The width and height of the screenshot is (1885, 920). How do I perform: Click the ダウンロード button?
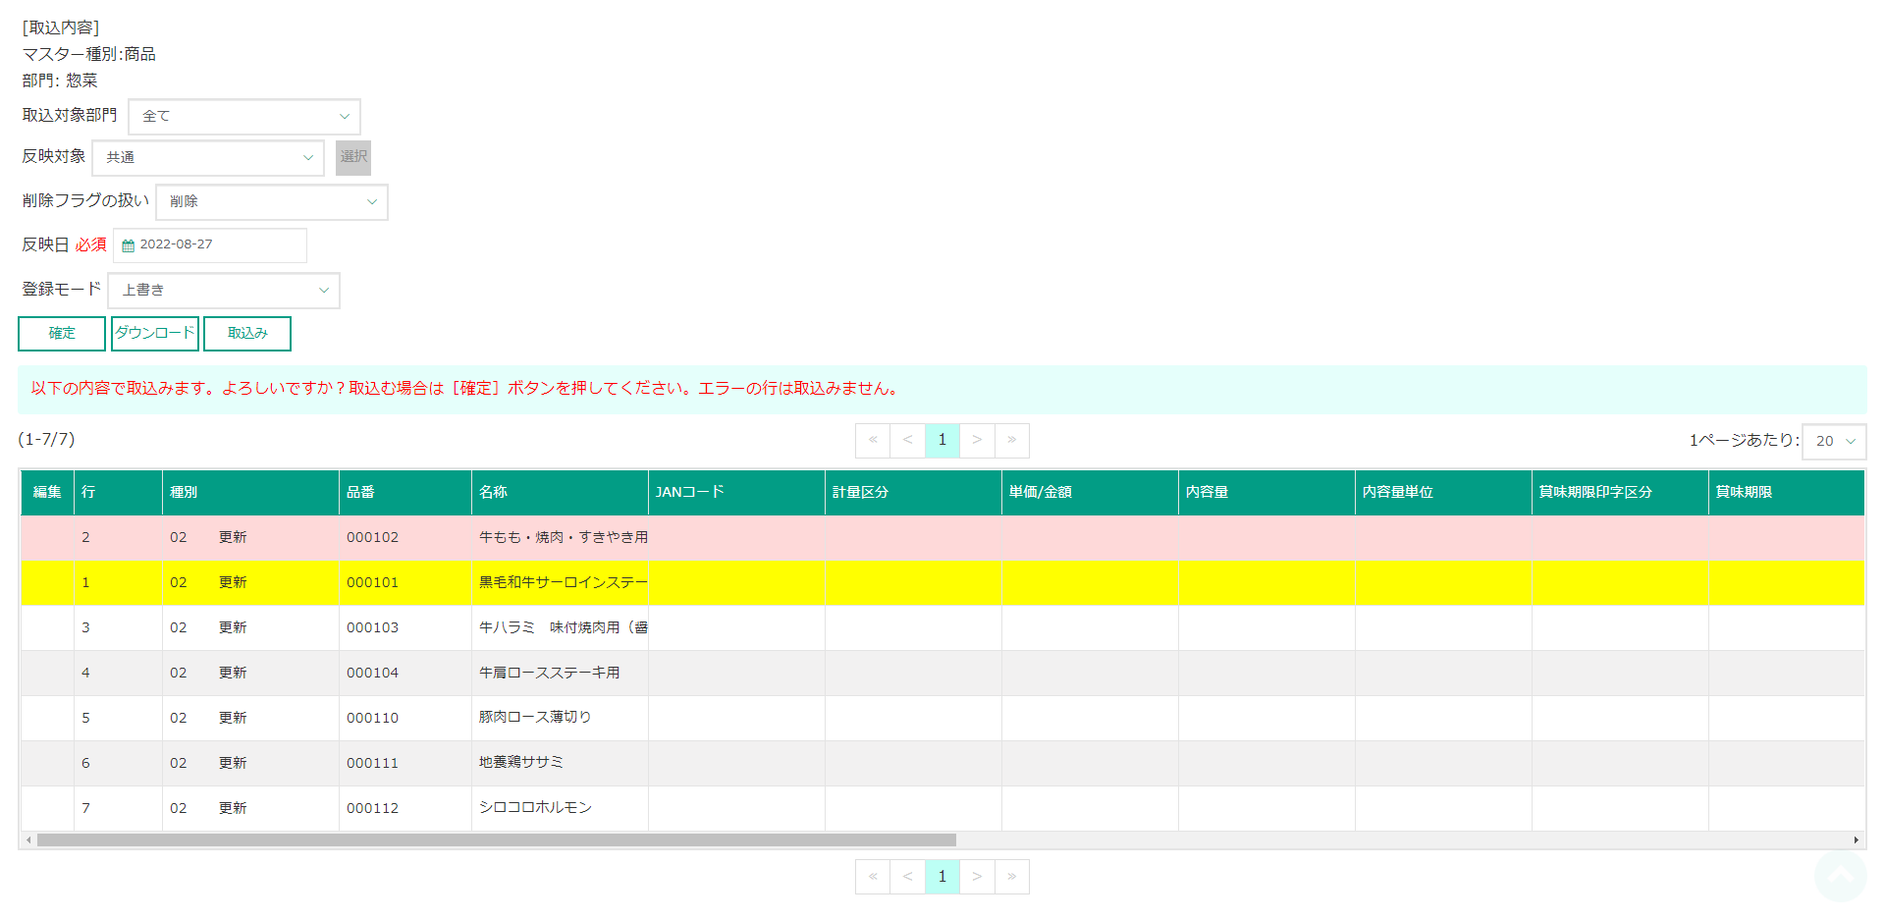[x=155, y=334]
